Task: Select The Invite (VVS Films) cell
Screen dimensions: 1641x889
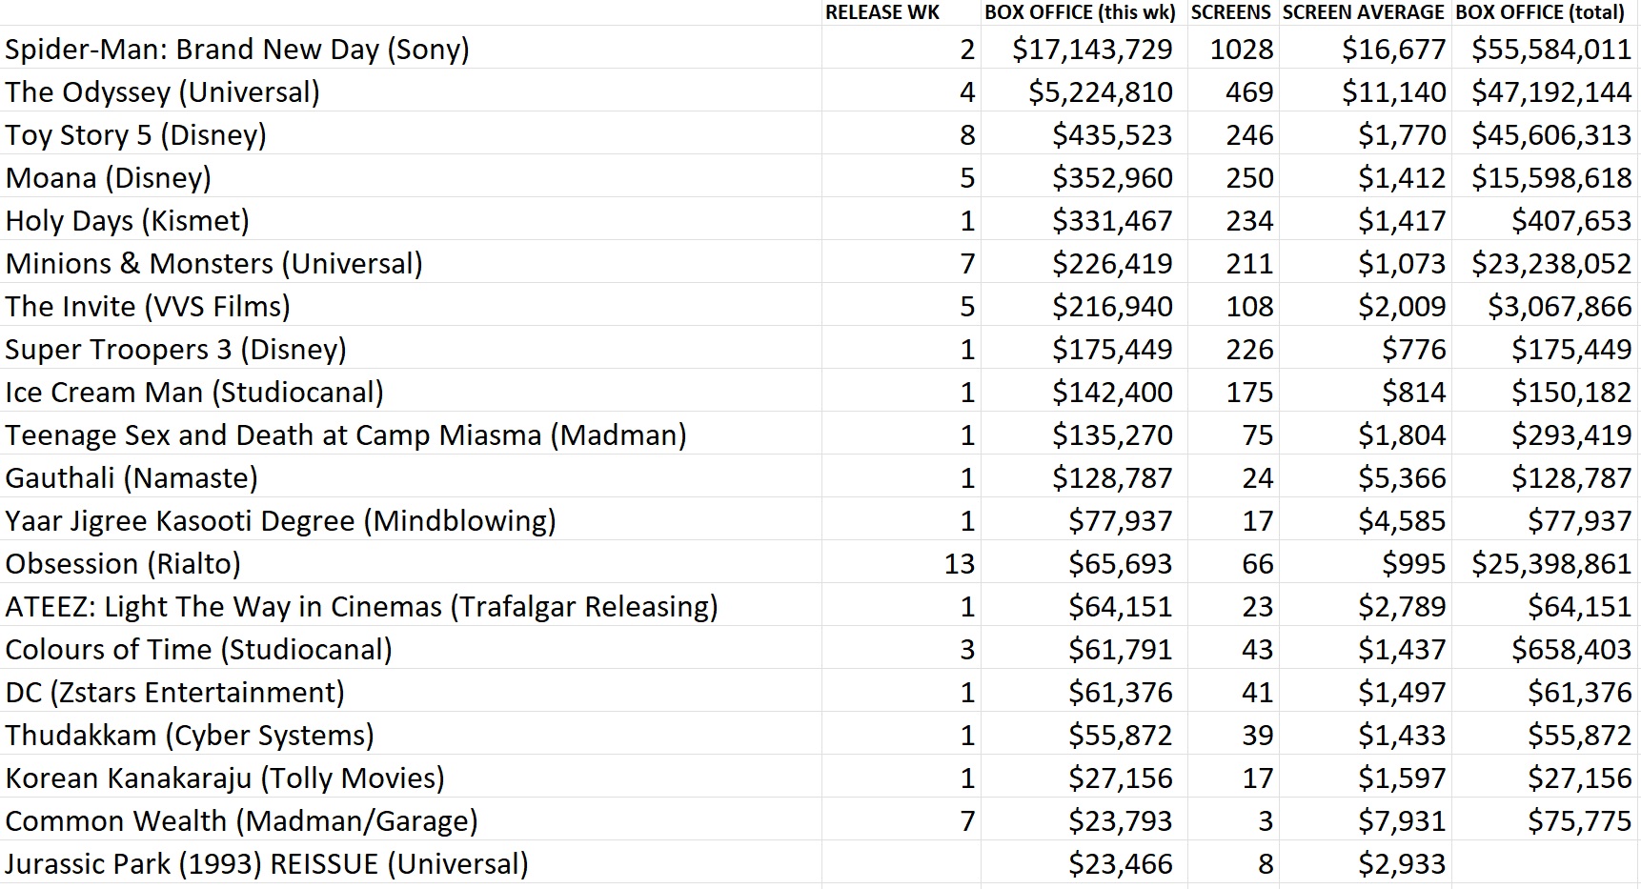Action: (x=148, y=307)
